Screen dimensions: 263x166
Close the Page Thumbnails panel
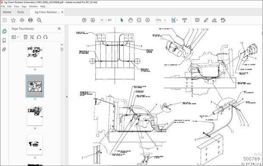click(59, 29)
